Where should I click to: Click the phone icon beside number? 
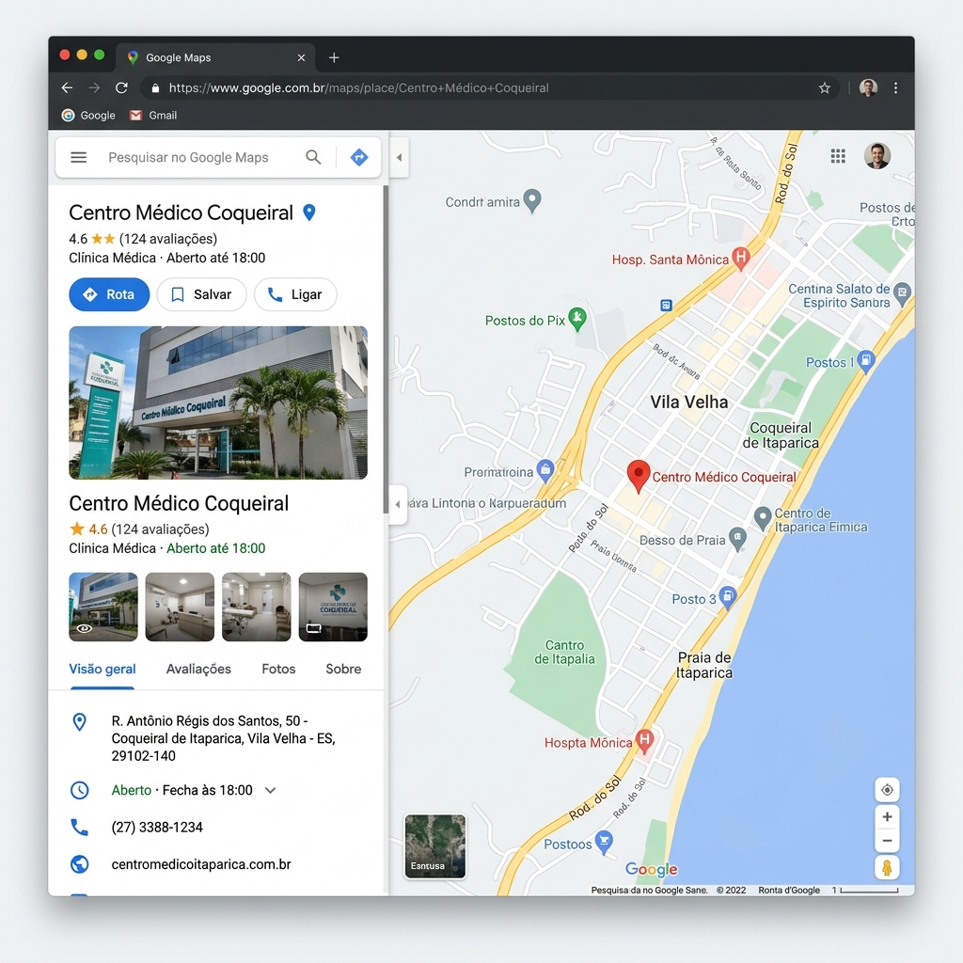pos(79,828)
